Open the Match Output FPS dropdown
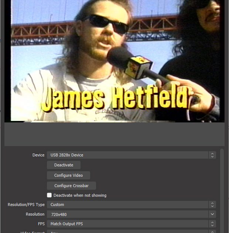This screenshot has width=229, height=233. click(x=127, y=224)
